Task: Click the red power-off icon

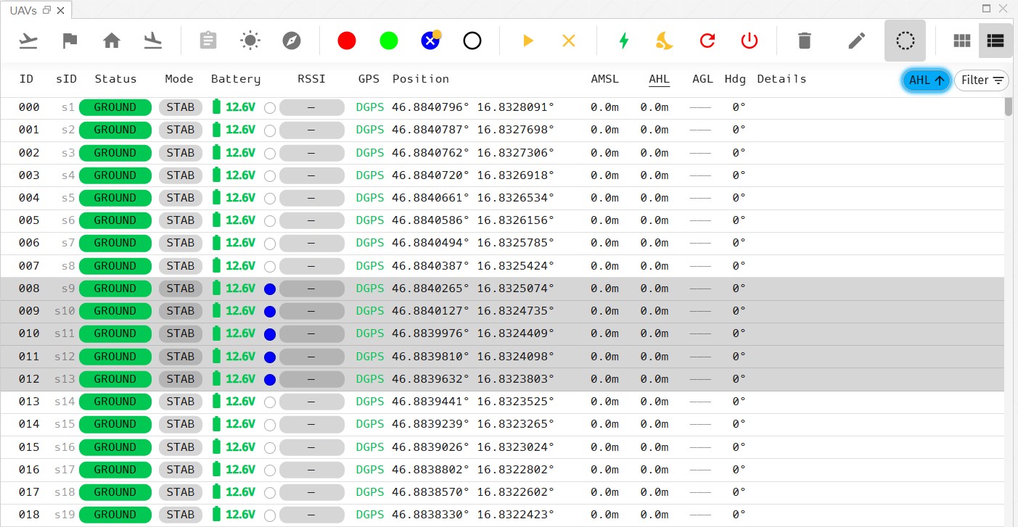Action: [x=750, y=41]
